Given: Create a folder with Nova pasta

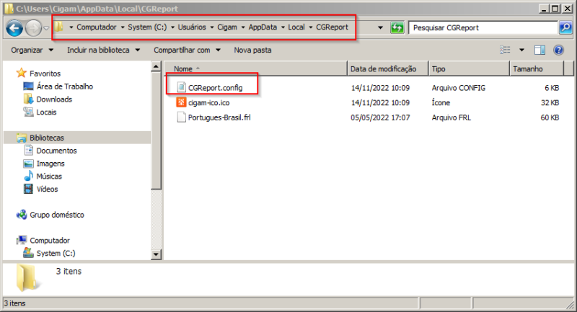Looking at the screenshot, I should pos(253,50).
